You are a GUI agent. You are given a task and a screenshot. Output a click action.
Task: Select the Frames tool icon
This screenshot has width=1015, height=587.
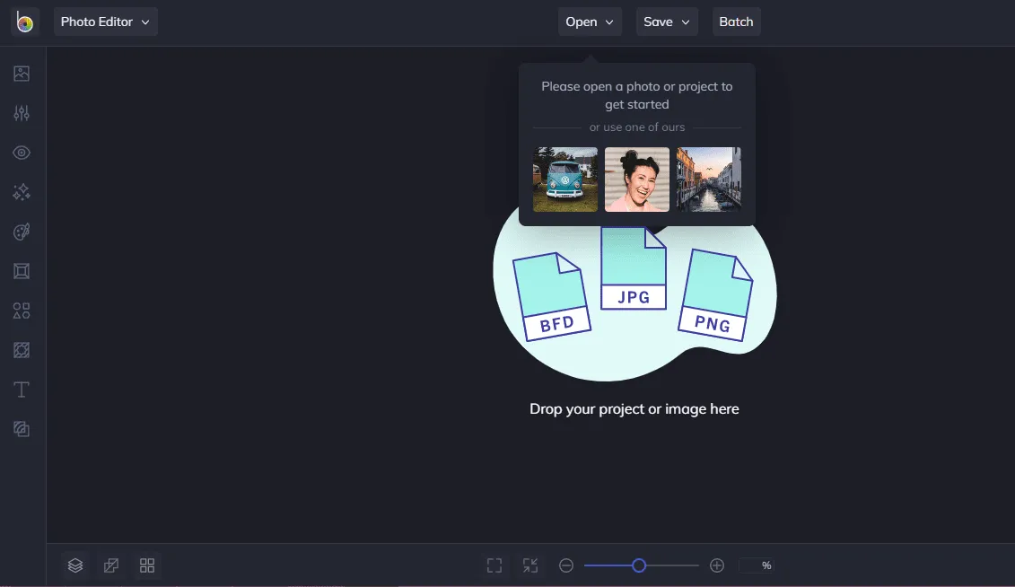pos(22,271)
